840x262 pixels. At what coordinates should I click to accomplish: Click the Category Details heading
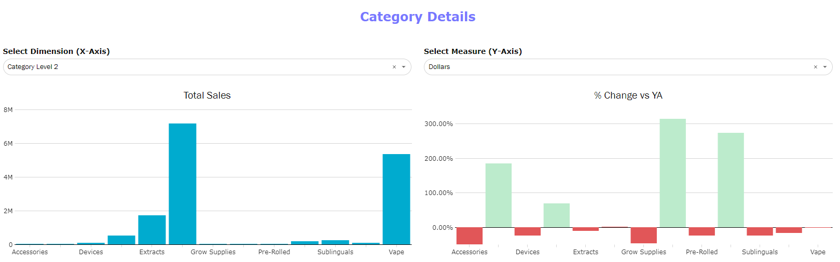point(418,17)
